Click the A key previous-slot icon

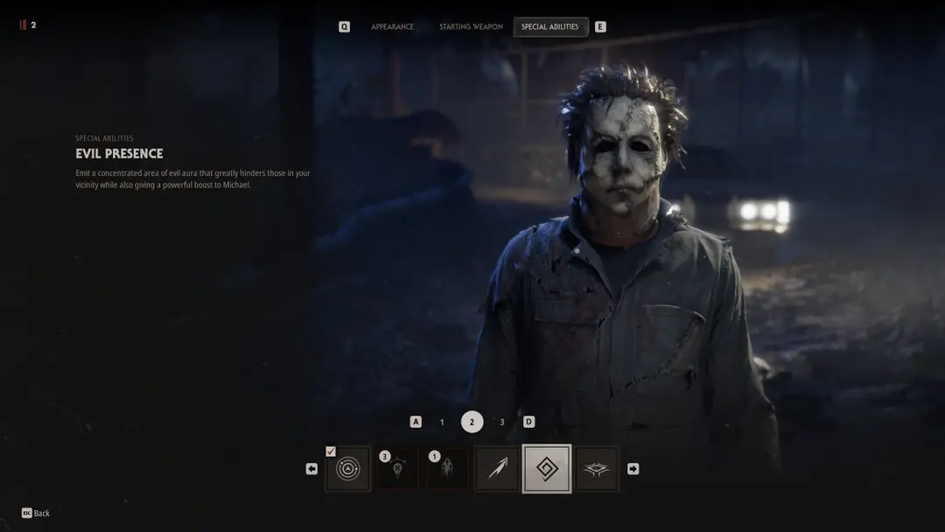(x=416, y=422)
